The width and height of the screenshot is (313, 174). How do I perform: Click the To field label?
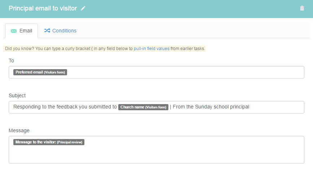[11, 61]
